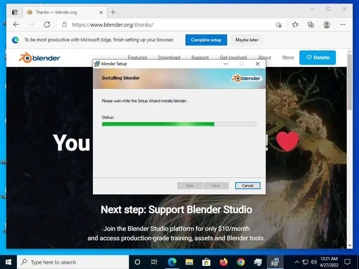Viewport: 359px width, 269px height.
Task: Open the Edge tab actions menu icon
Action: tap(15, 12)
